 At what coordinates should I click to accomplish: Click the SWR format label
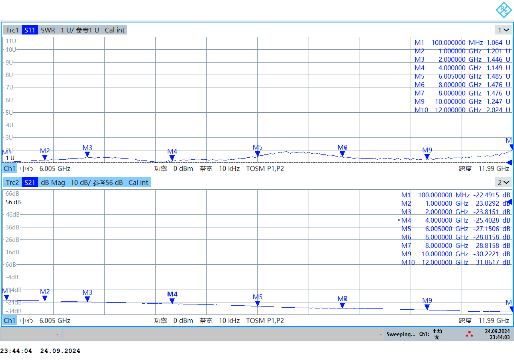pos(48,30)
